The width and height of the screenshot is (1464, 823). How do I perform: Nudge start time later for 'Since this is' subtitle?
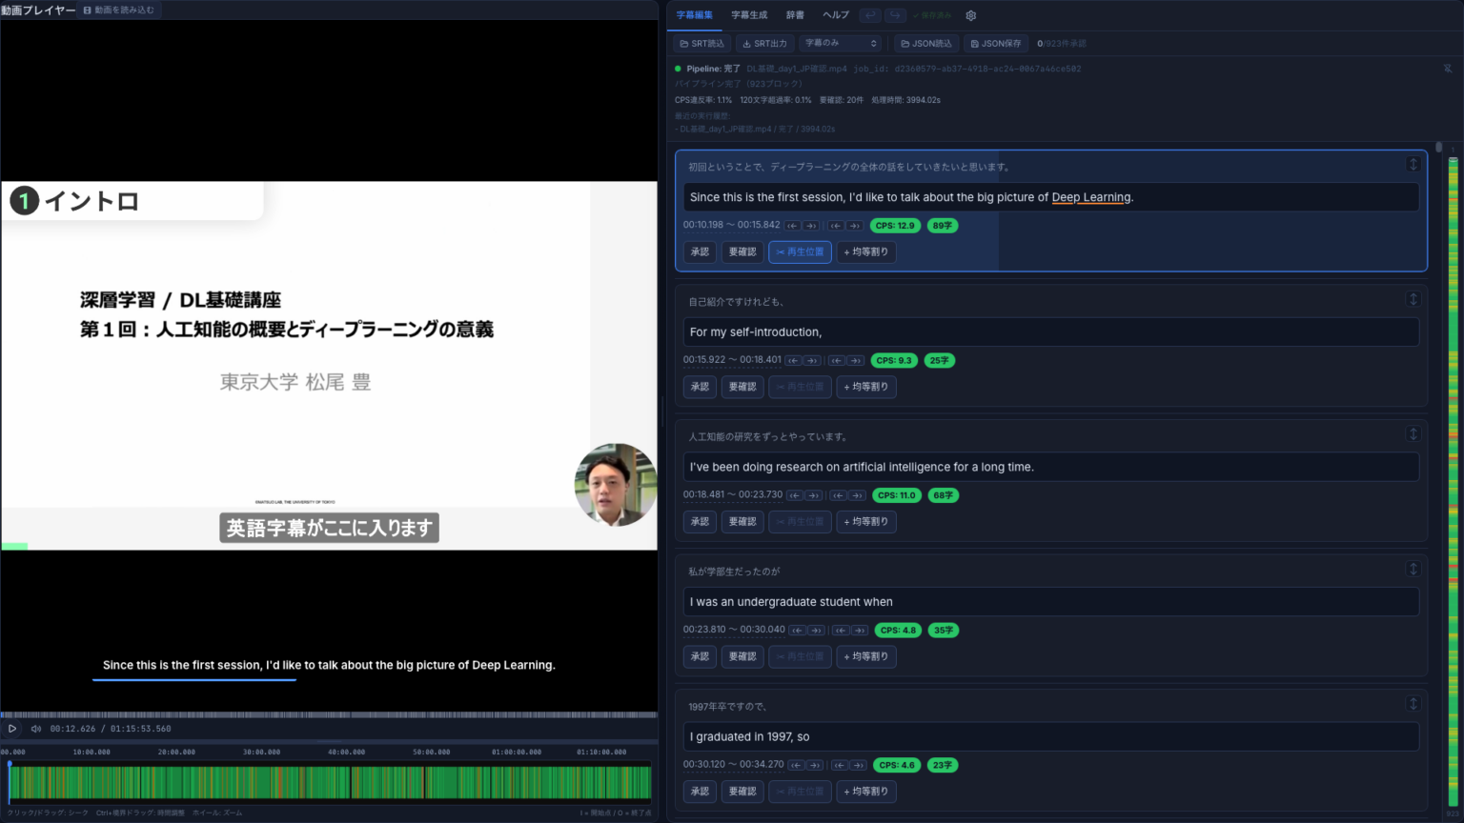(x=810, y=226)
